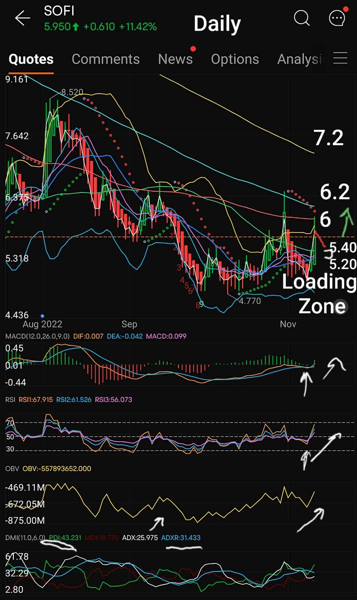Tap the RSI indicator label
This screenshot has width=357, height=600.
coord(10,400)
